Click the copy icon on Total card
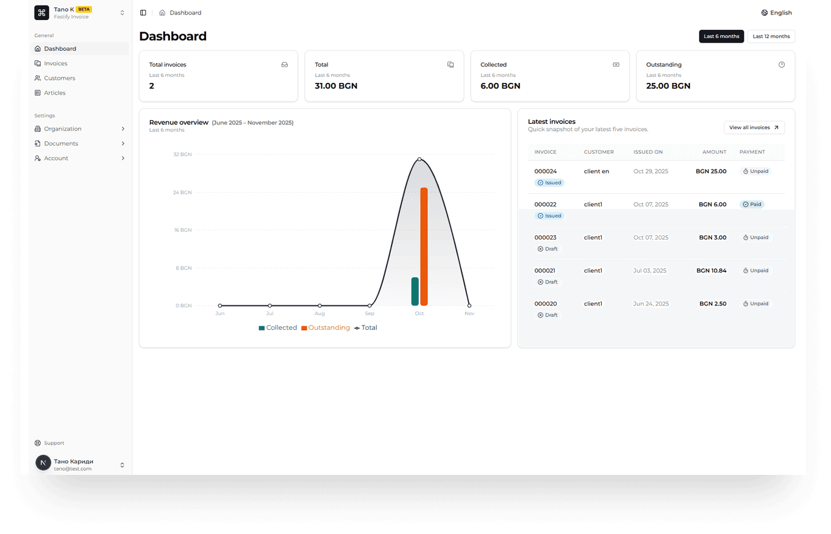The image size is (831, 534). pos(451,65)
